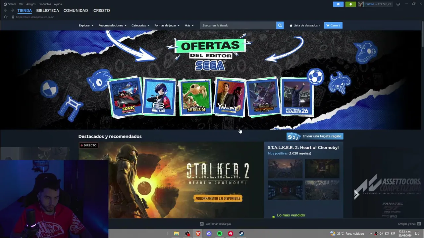The width and height of the screenshot is (424, 238).
Task: Open the Yakuza 0 game card
Action: point(230,97)
